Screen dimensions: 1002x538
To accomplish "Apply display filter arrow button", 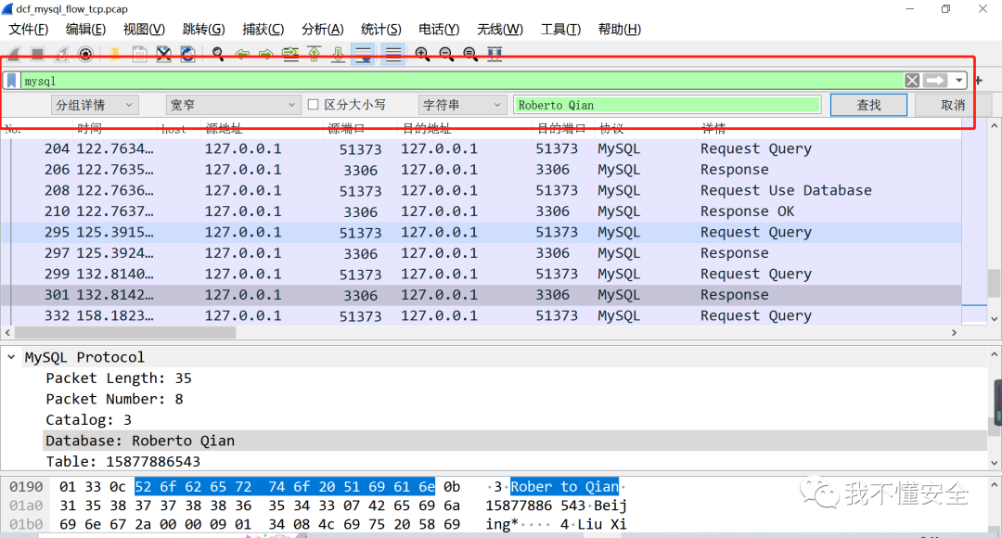I will point(935,81).
